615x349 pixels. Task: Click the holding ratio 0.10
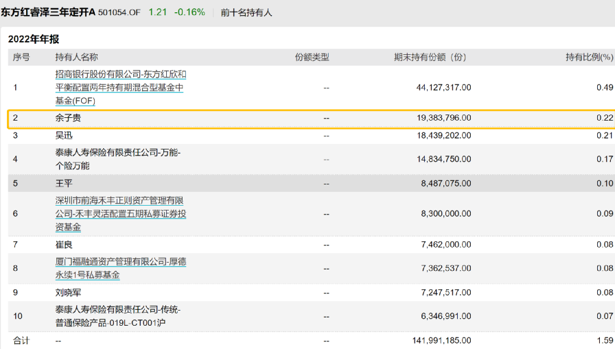tap(605, 183)
